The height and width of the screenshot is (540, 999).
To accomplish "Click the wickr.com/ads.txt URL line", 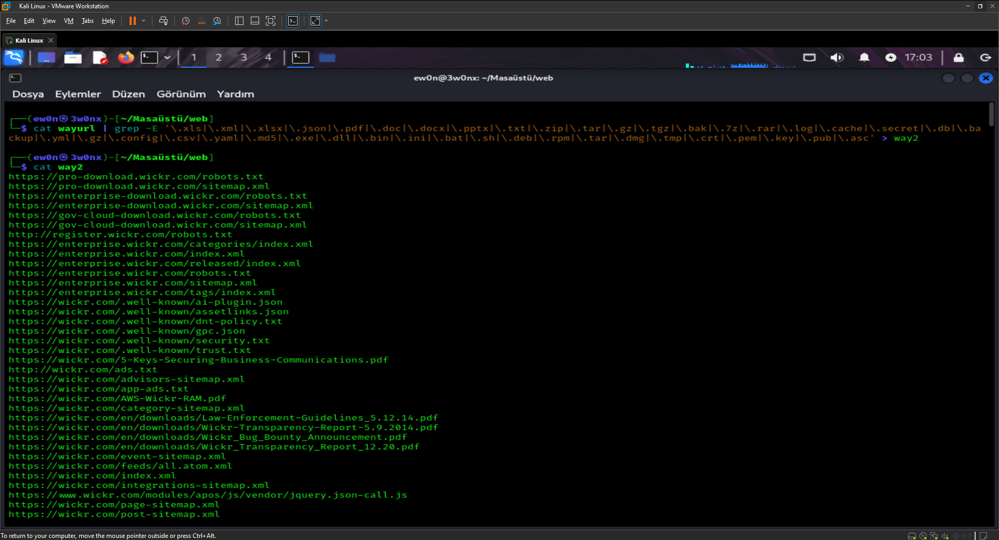I will pos(83,370).
